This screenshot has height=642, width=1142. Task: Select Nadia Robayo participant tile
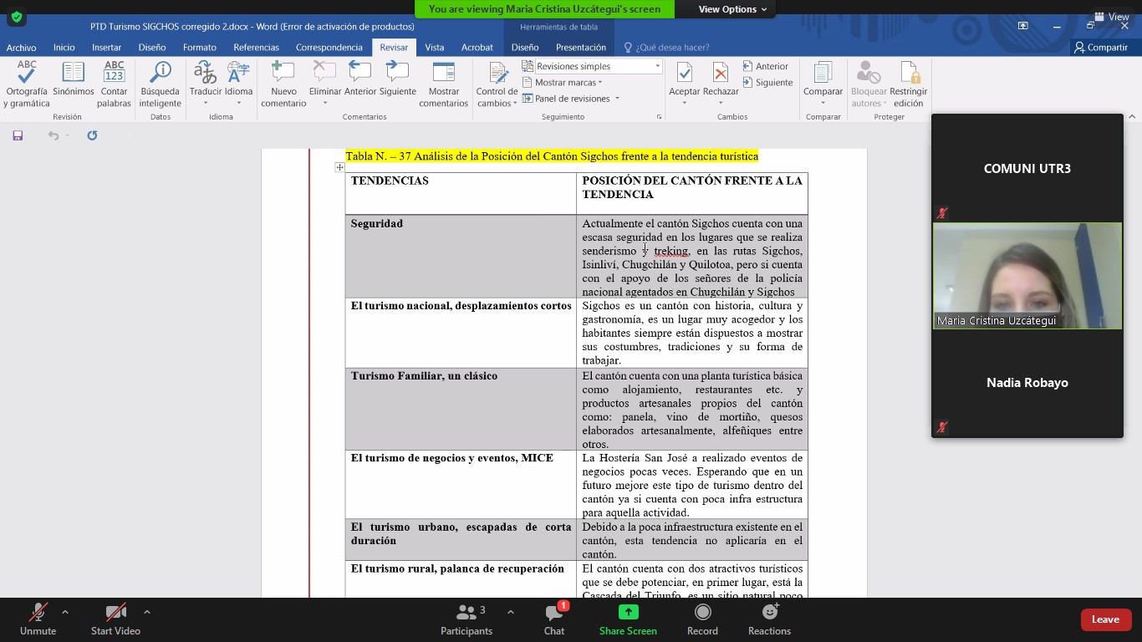1027,382
